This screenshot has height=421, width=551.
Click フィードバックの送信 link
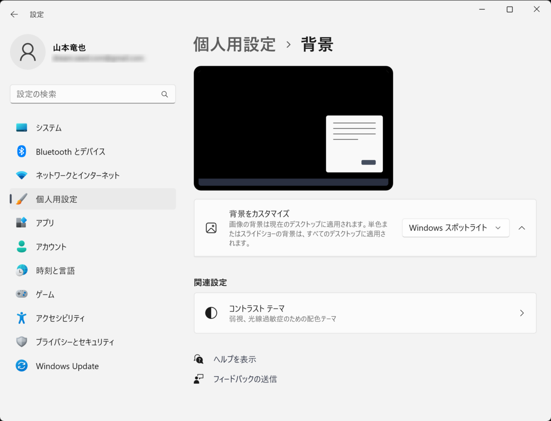[245, 379]
